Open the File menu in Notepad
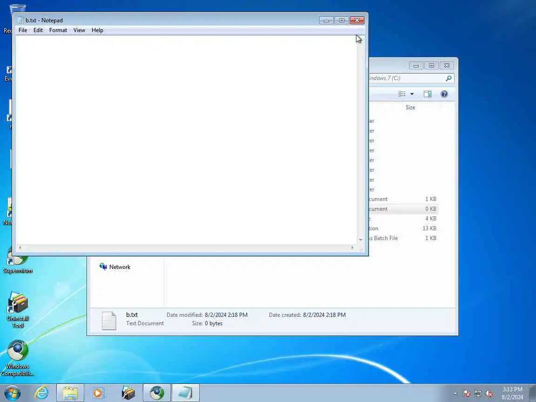 [23, 30]
